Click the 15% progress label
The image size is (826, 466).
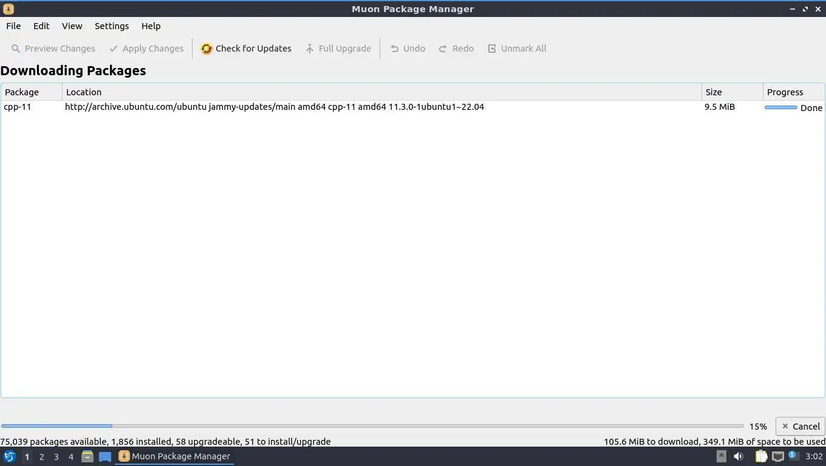coord(758,427)
